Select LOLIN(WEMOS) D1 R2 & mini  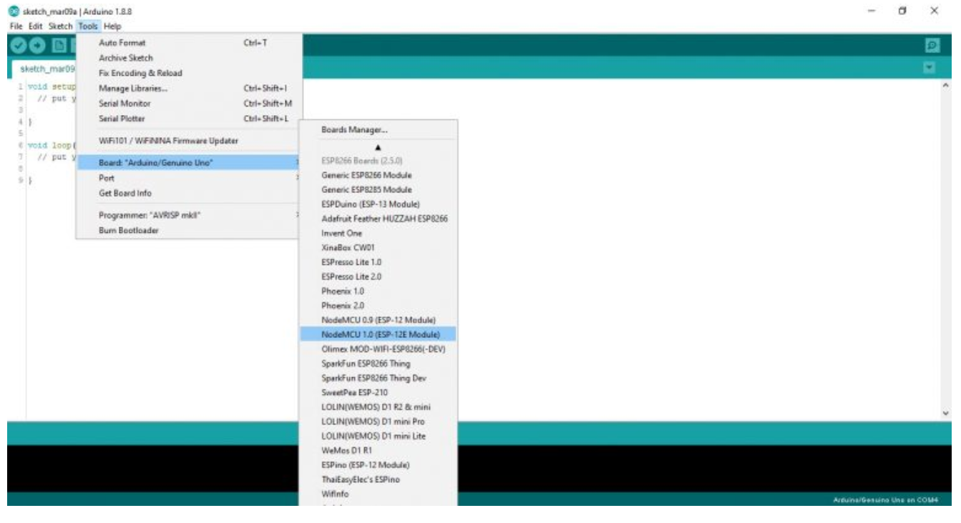[x=378, y=407]
